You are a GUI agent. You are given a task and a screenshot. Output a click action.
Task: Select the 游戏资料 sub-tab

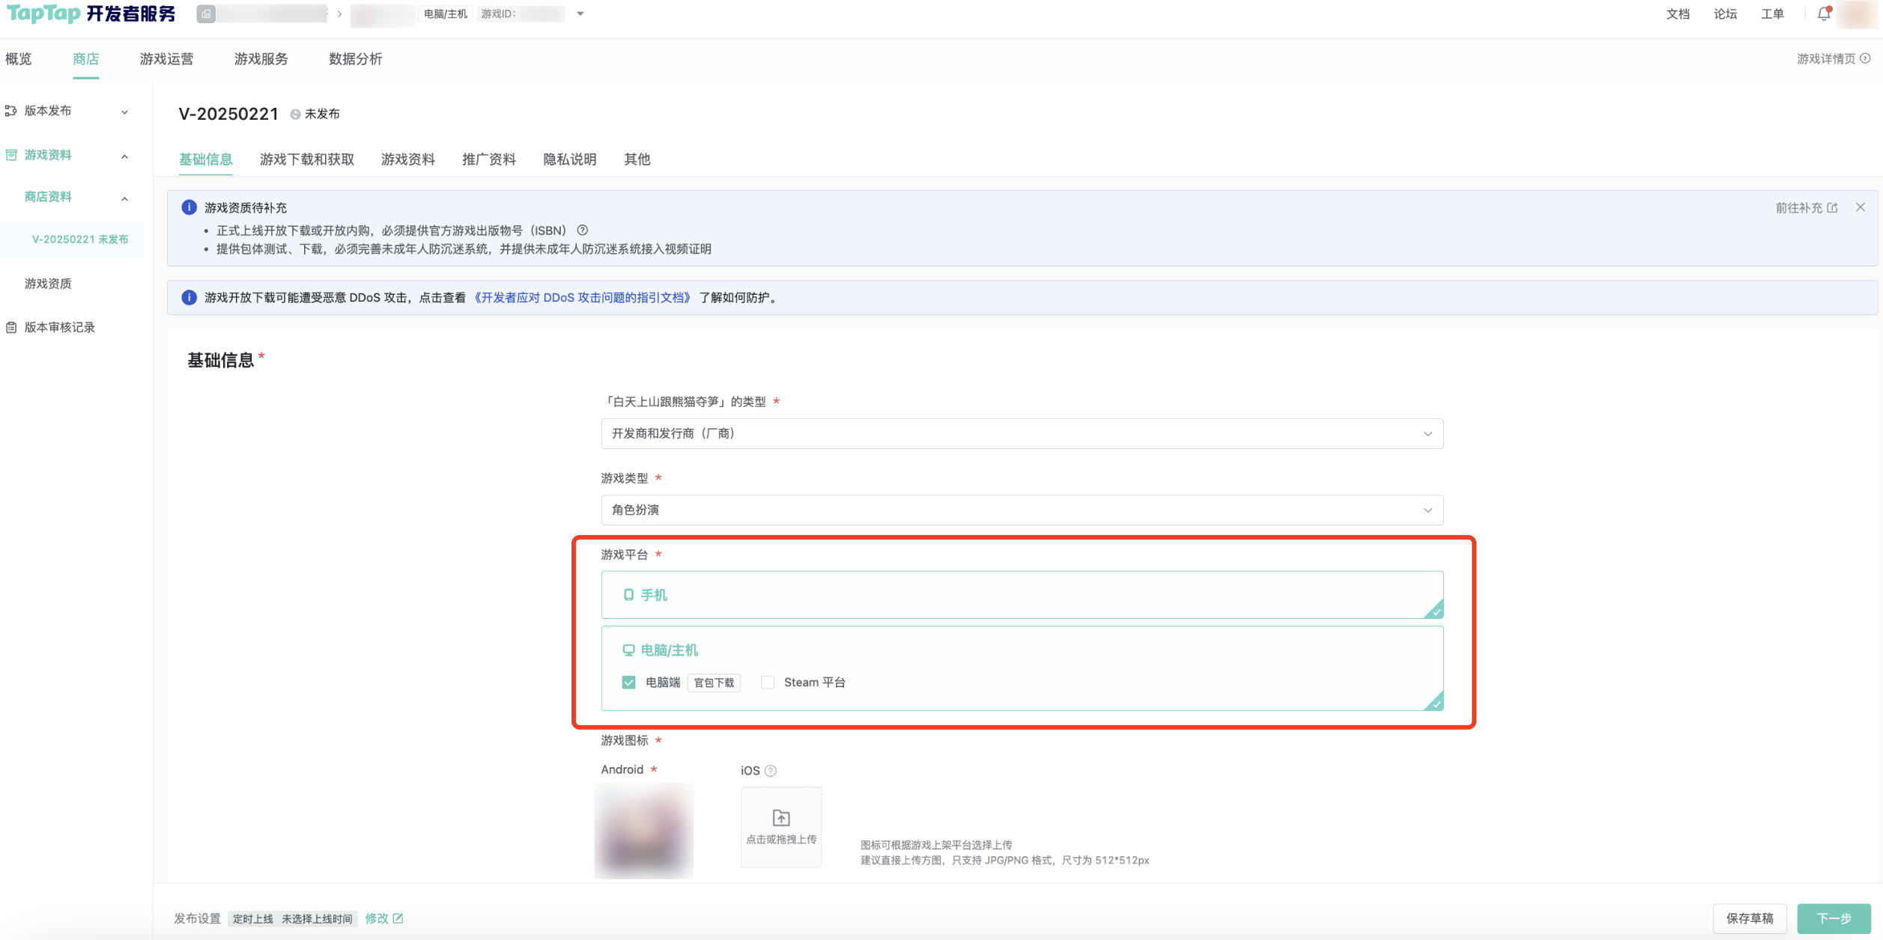pos(408,159)
